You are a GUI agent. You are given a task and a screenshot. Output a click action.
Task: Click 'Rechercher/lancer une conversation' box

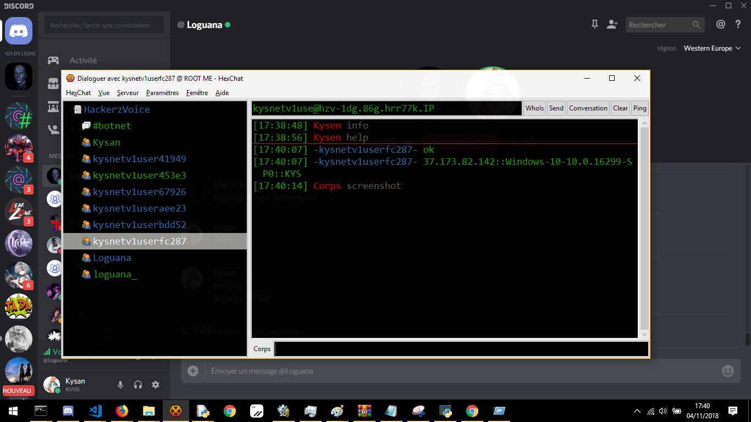click(104, 25)
